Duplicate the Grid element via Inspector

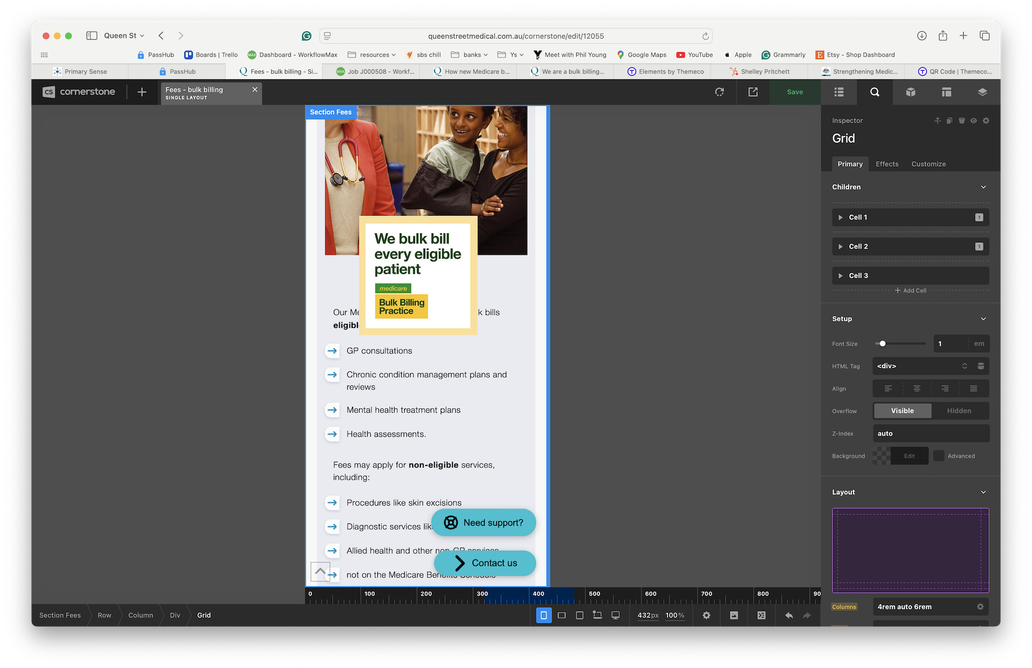pos(950,120)
